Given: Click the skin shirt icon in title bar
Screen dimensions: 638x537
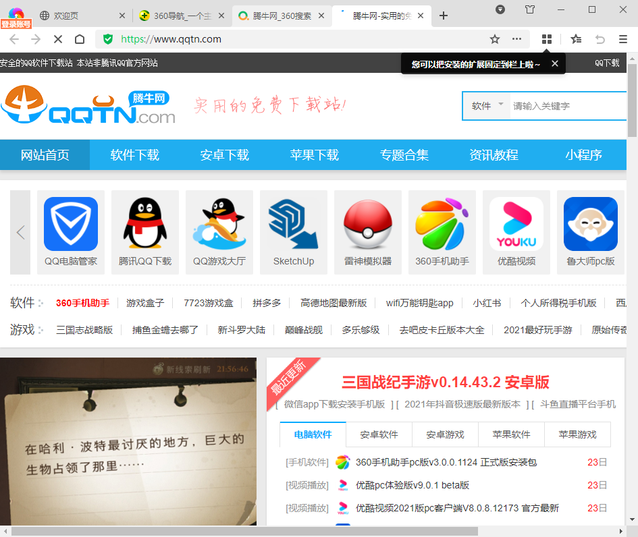Looking at the screenshot, I should [530, 9].
